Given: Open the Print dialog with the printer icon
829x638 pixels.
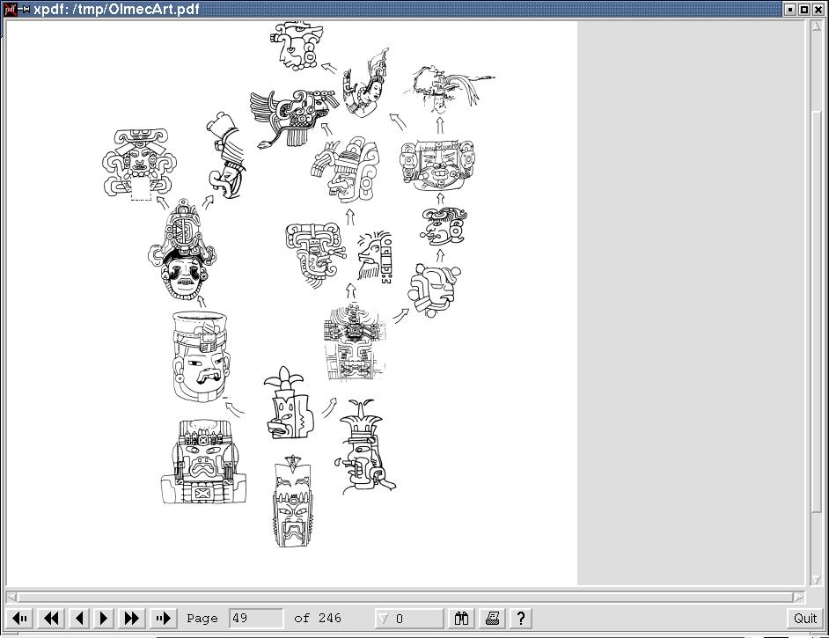Looking at the screenshot, I should pyautogui.click(x=492, y=618).
